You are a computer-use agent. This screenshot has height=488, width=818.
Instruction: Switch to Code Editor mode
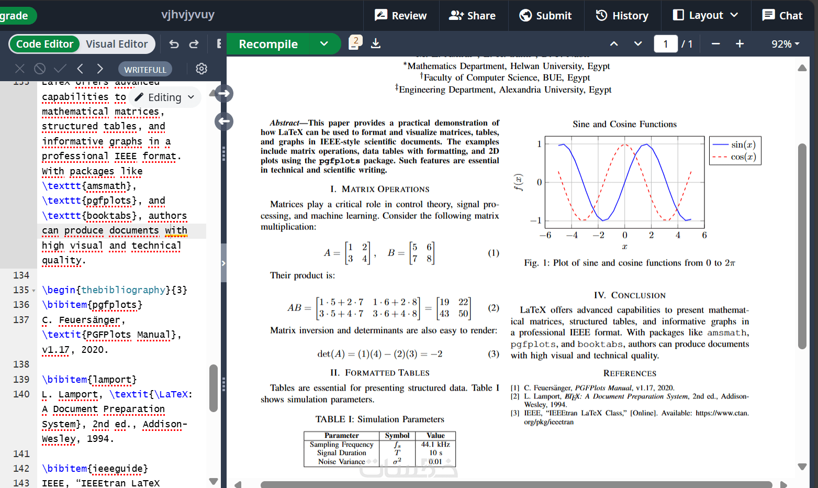[44, 44]
